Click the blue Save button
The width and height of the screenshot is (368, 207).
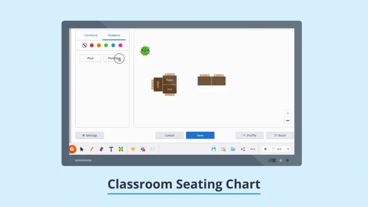pyautogui.click(x=200, y=136)
